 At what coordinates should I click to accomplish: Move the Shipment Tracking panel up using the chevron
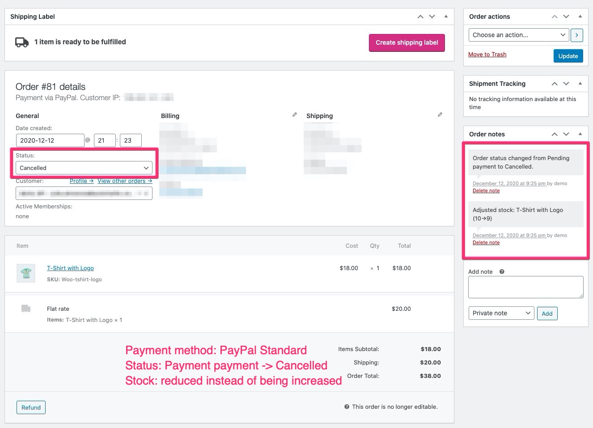(x=554, y=84)
